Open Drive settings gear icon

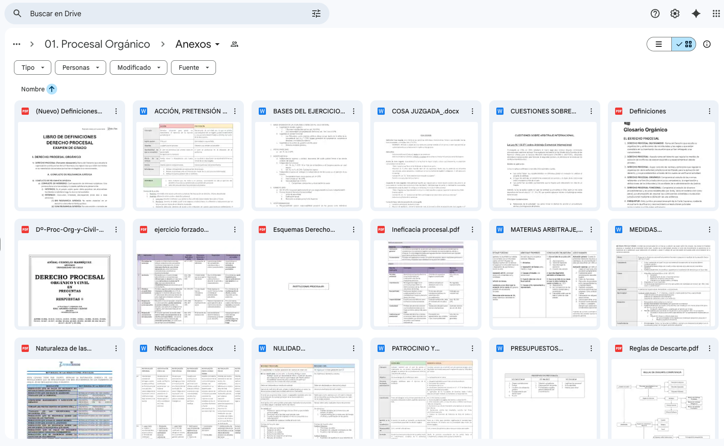click(x=675, y=14)
